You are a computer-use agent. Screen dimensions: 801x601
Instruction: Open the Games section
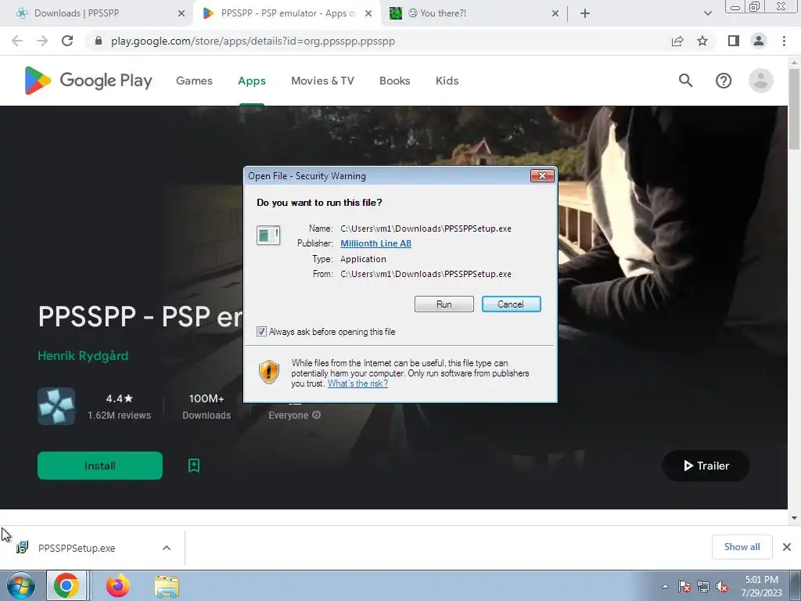pos(194,81)
